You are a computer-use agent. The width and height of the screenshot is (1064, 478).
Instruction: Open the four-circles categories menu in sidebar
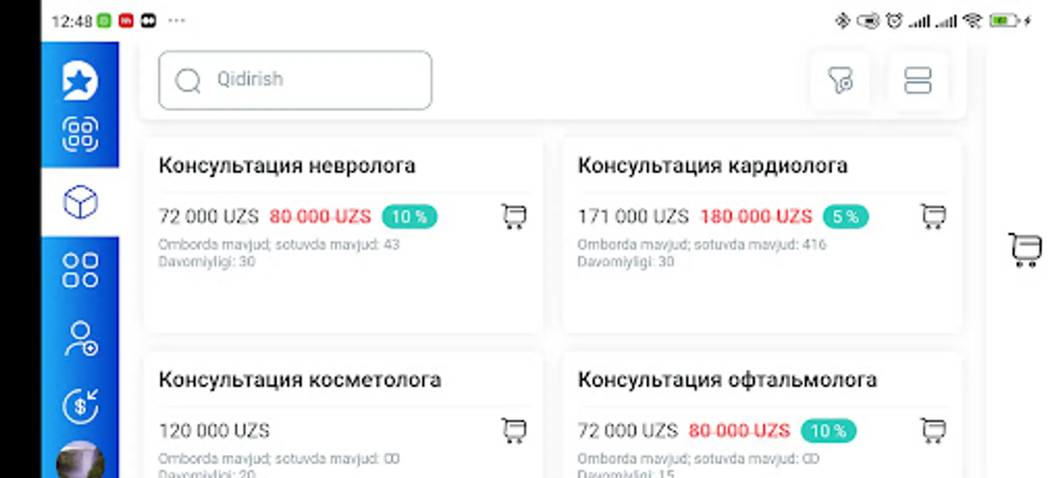80,270
